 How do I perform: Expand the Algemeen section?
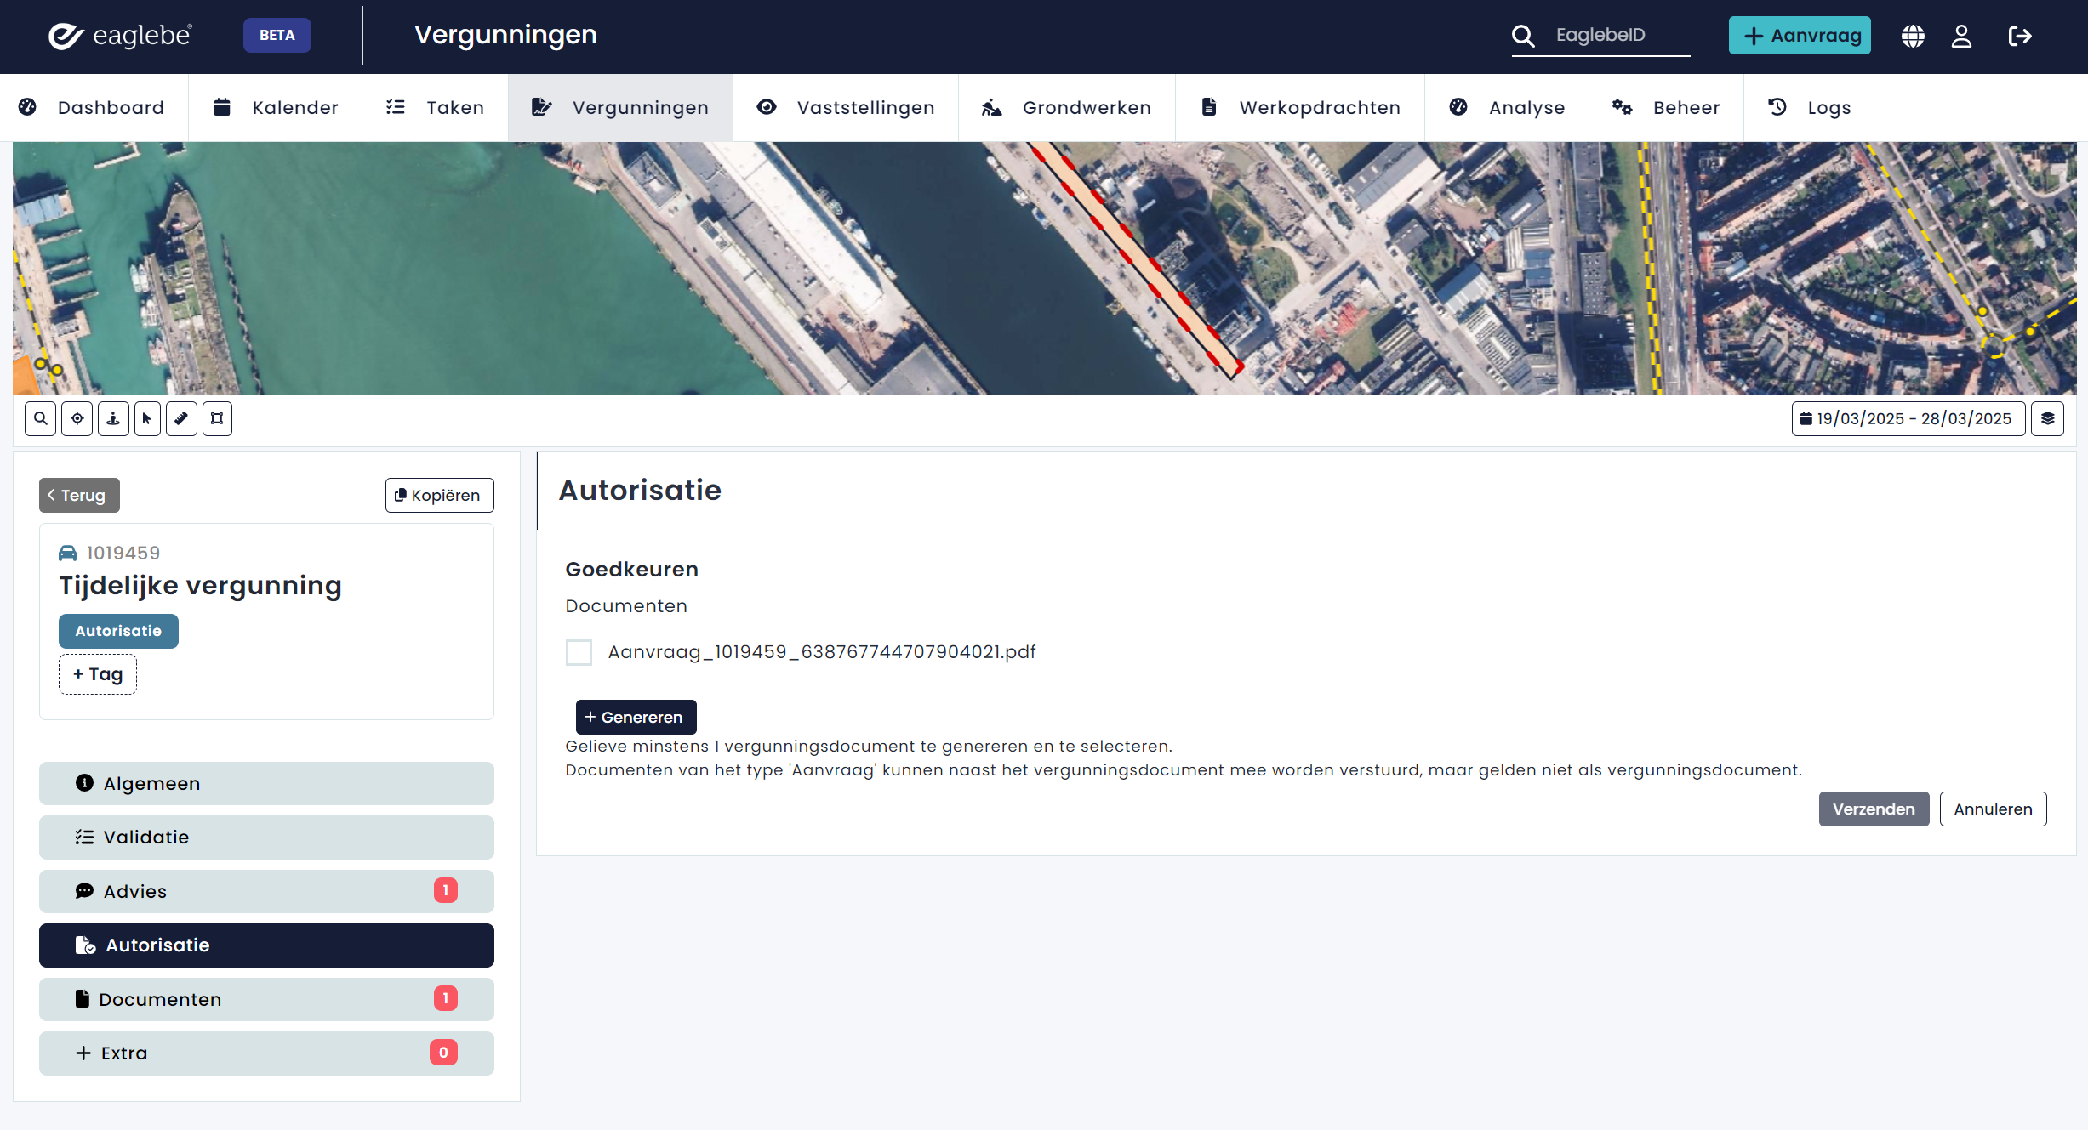(266, 783)
